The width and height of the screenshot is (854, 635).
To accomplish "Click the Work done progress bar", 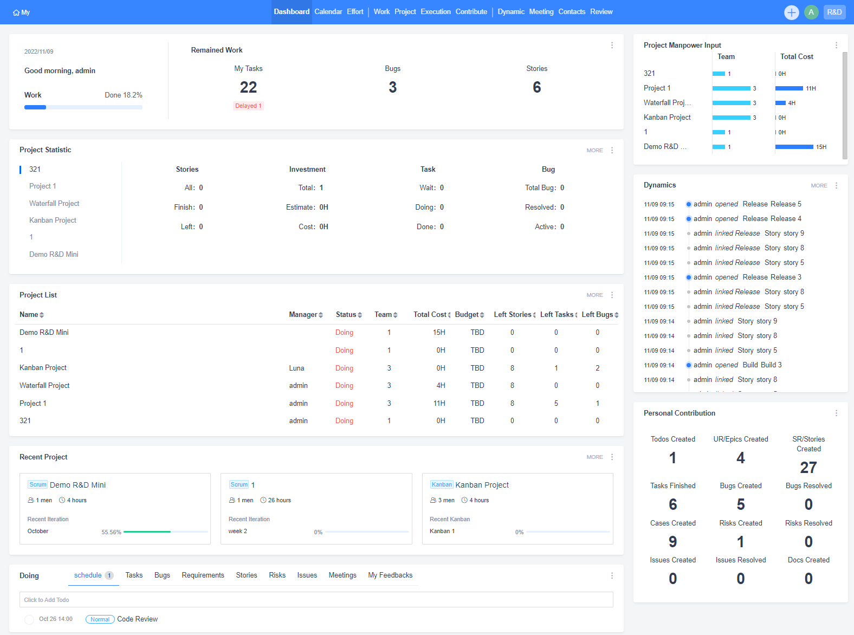I will (83, 107).
